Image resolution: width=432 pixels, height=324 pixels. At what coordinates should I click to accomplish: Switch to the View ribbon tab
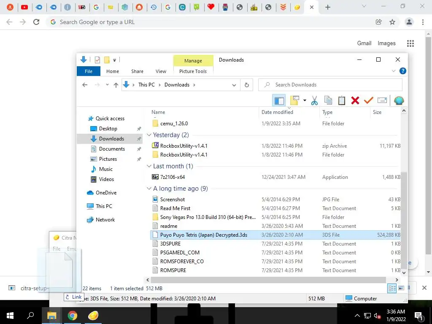click(x=161, y=71)
